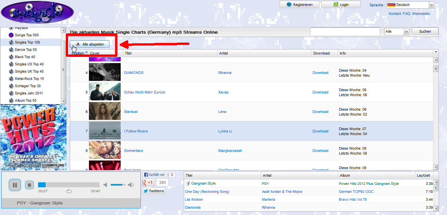Viewport: 447px width, 215px height.
Task: Open the Metal-Rock Top 15 chart
Action: 29,79
